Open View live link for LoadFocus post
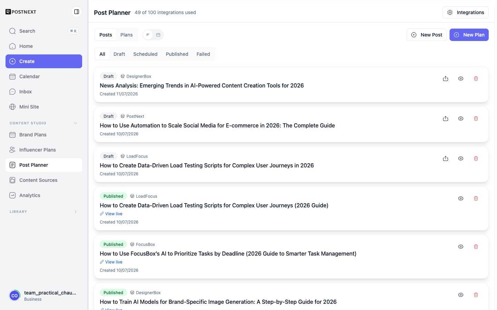The image size is (497, 310). 111,214
